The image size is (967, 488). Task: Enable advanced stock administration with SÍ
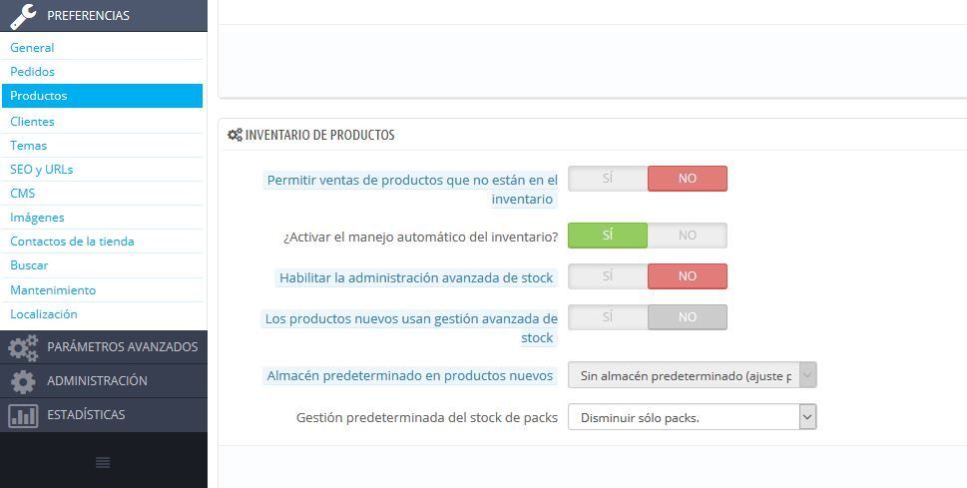click(608, 276)
